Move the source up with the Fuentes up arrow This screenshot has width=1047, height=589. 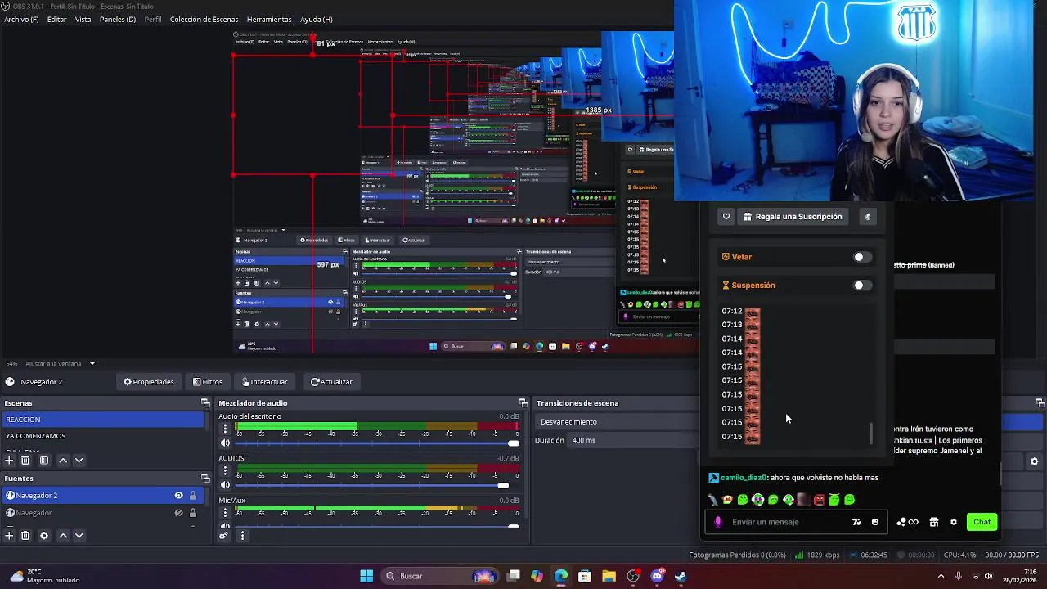click(x=63, y=536)
